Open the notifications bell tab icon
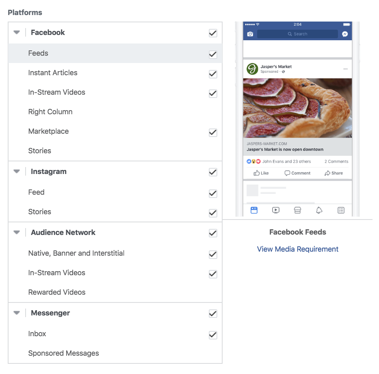This screenshot has width=379, height=374. pos(319,210)
